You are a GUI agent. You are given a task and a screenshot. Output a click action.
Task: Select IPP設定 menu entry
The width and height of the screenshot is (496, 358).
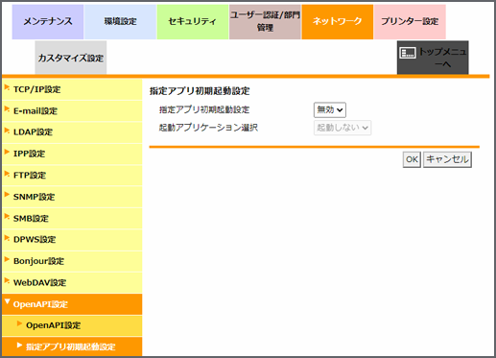(72, 154)
